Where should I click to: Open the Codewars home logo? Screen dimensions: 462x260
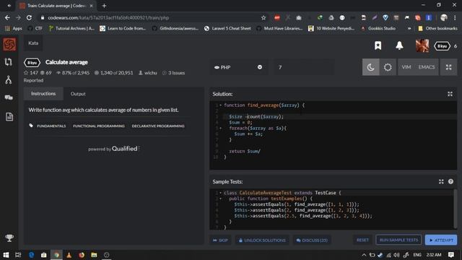[x=9, y=45]
